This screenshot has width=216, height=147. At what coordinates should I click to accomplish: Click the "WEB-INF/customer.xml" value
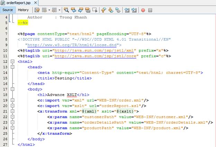161,117
